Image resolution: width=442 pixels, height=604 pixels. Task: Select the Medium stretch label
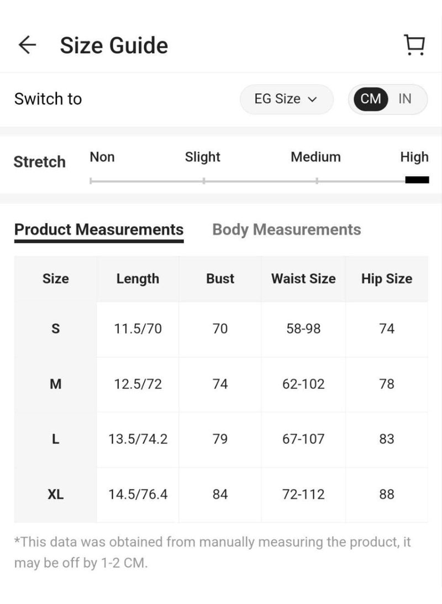[315, 157]
